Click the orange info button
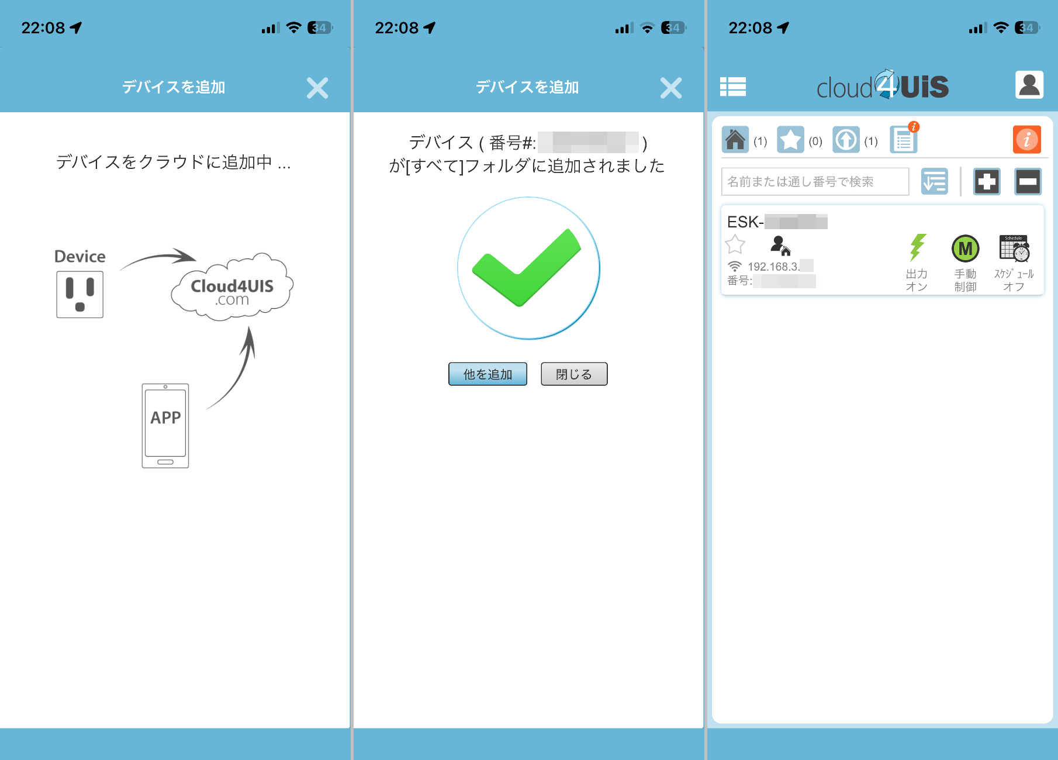 click(1027, 139)
